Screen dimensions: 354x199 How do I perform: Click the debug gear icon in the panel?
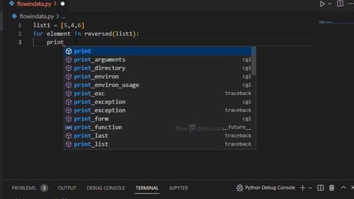[x=240, y=188]
